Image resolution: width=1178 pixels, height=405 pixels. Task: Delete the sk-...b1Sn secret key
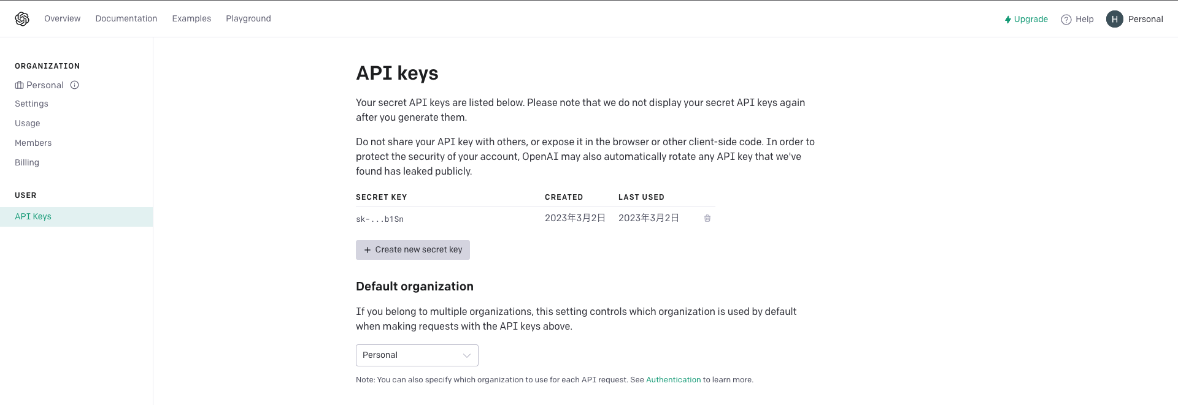coord(707,219)
